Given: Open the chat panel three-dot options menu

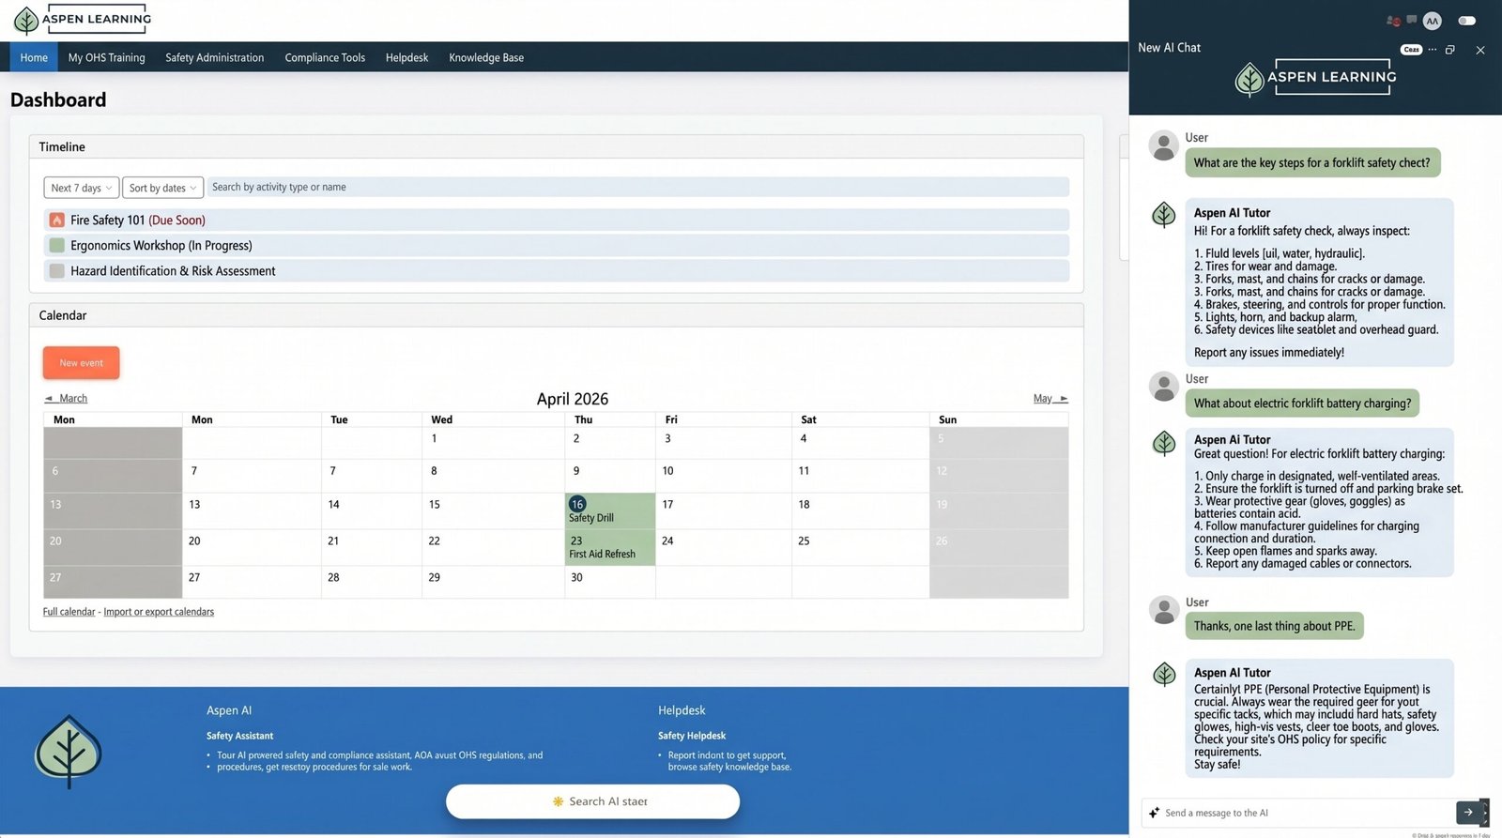Looking at the screenshot, I should click(1433, 50).
